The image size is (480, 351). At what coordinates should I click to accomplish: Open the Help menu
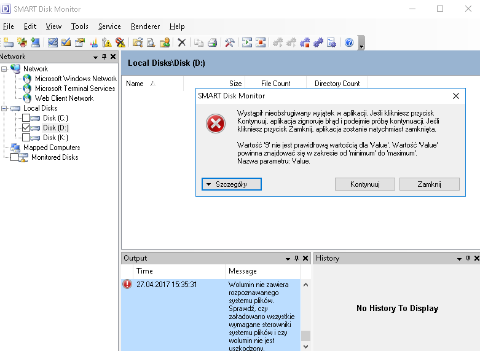point(177,26)
